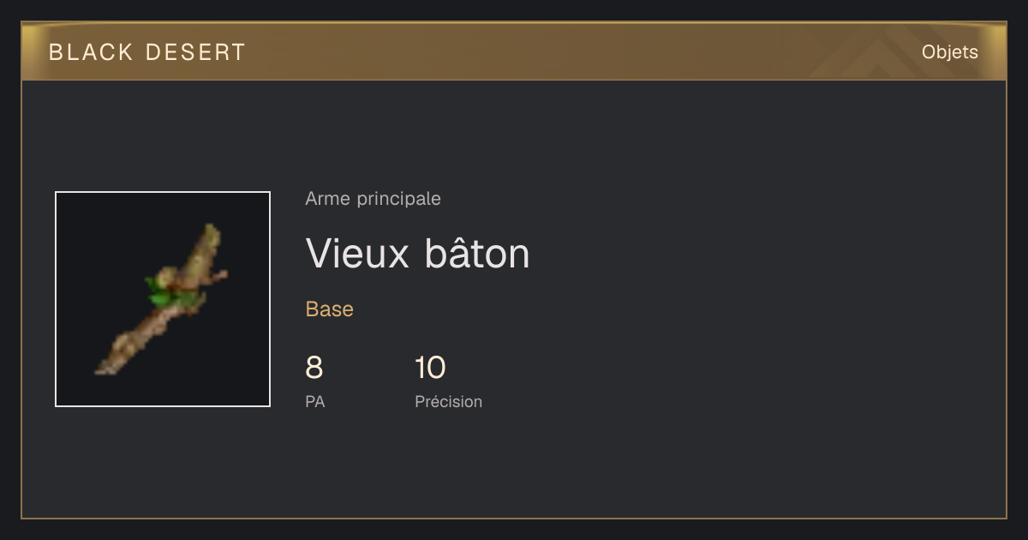Screen dimensions: 1028x540
Task: Click the PA value 8
Action: tap(314, 368)
